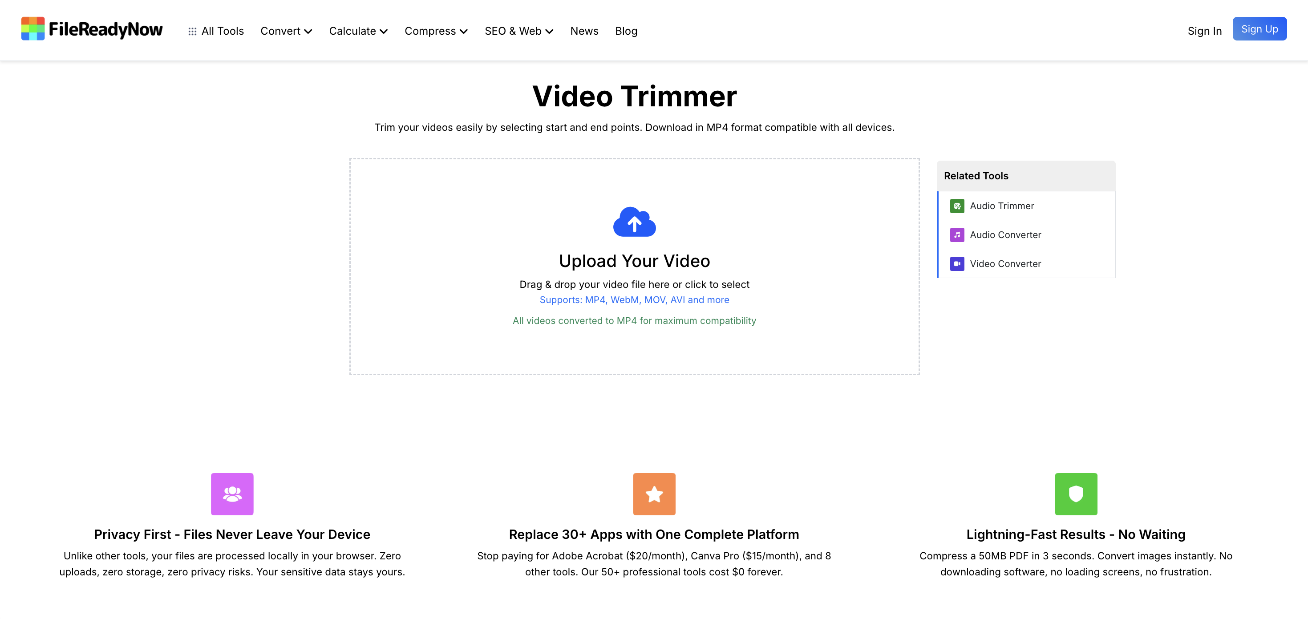Click the Sign In link
1308x619 pixels.
pyautogui.click(x=1204, y=31)
